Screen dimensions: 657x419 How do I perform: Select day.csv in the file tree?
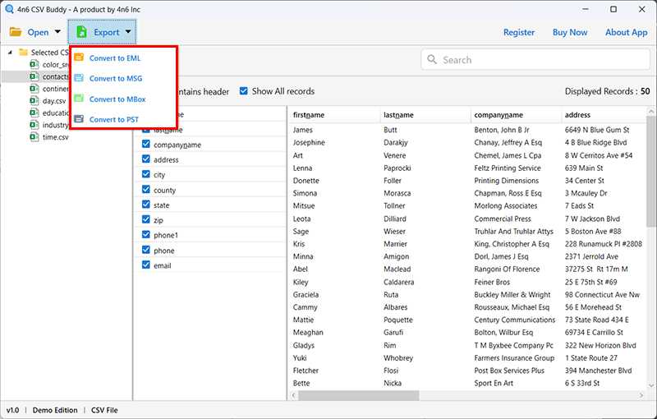pyautogui.click(x=54, y=101)
